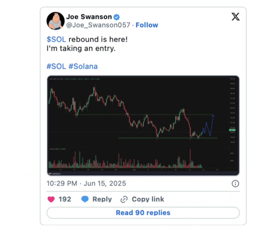Open the $SOL cashtag link

point(56,39)
